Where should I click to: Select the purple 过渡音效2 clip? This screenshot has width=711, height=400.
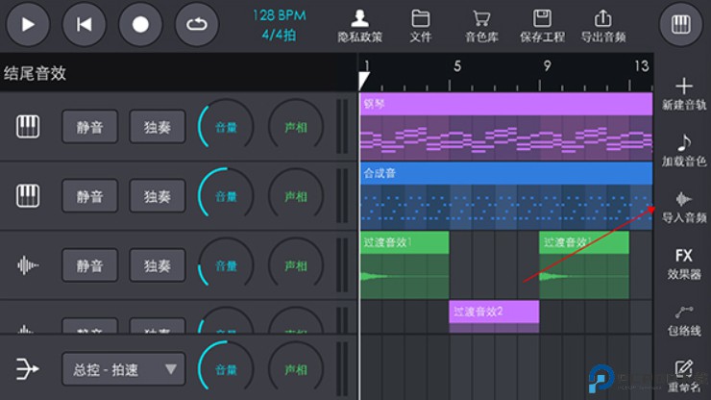[x=493, y=312]
